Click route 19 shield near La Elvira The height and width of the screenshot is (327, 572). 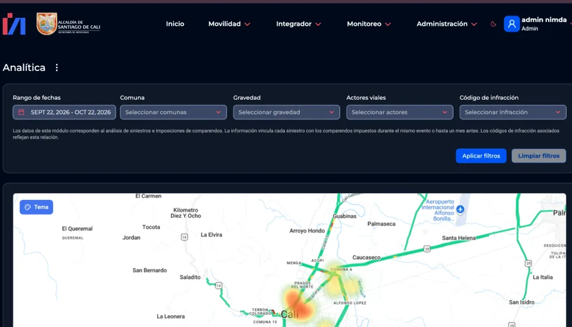[185, 237]
